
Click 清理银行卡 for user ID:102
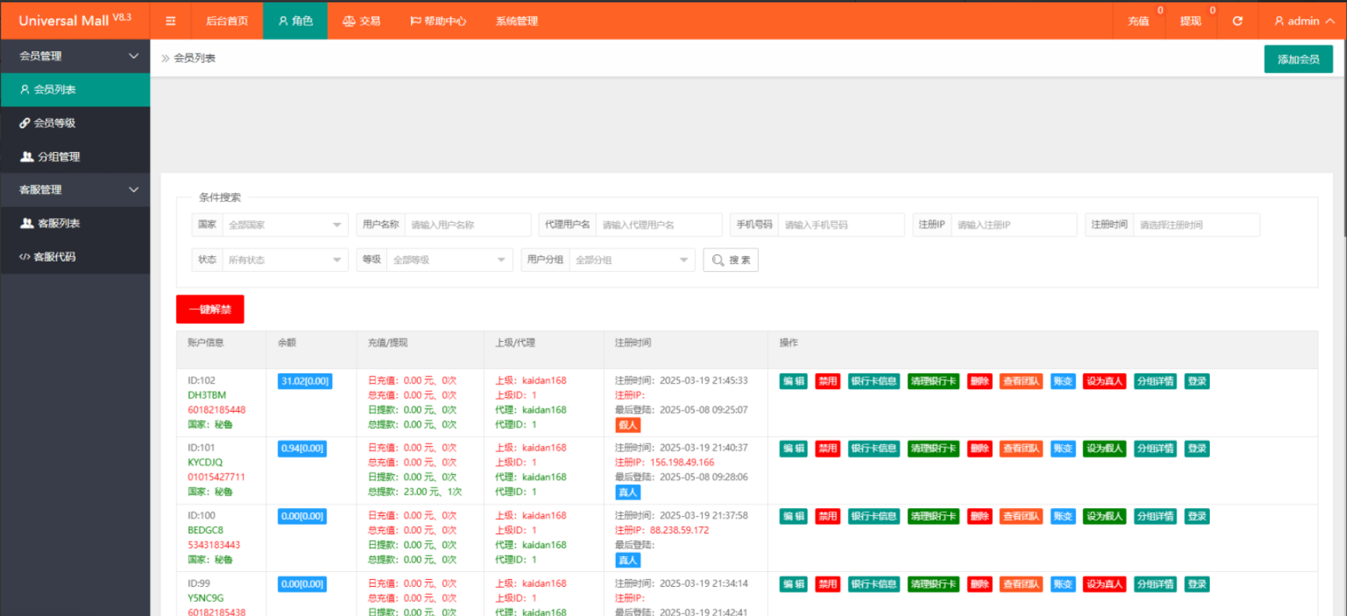(x=933, y=381)
